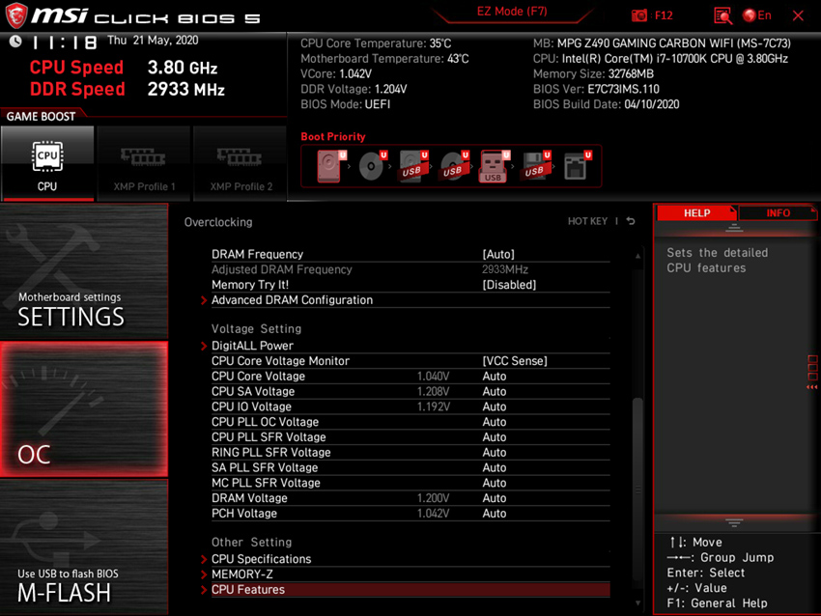Viewport: 821px width, 616px height.
Task: Change Memory Try It! [Disabled] setting
Action: [x=509, y=285]
